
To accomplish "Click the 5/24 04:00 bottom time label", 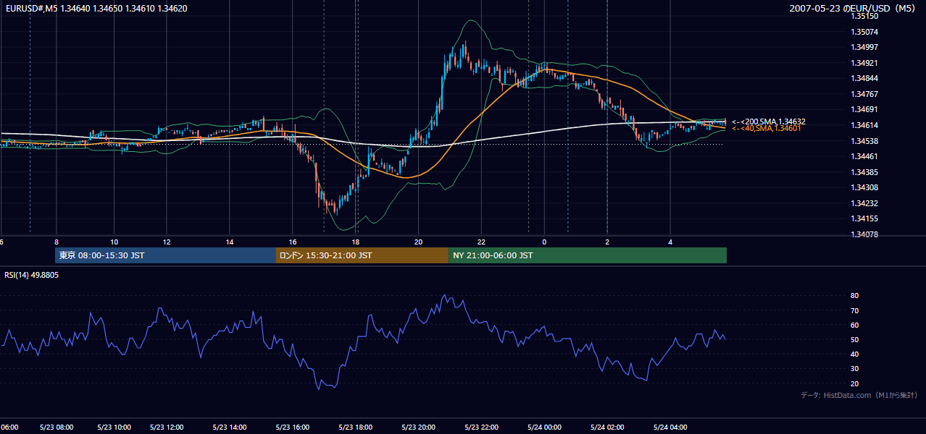I will pos(670,427).
